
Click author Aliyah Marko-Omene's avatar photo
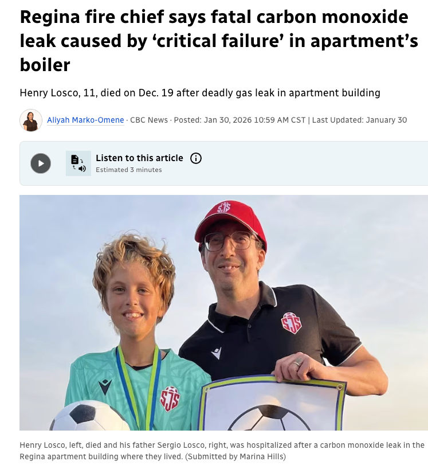[31, 120]
